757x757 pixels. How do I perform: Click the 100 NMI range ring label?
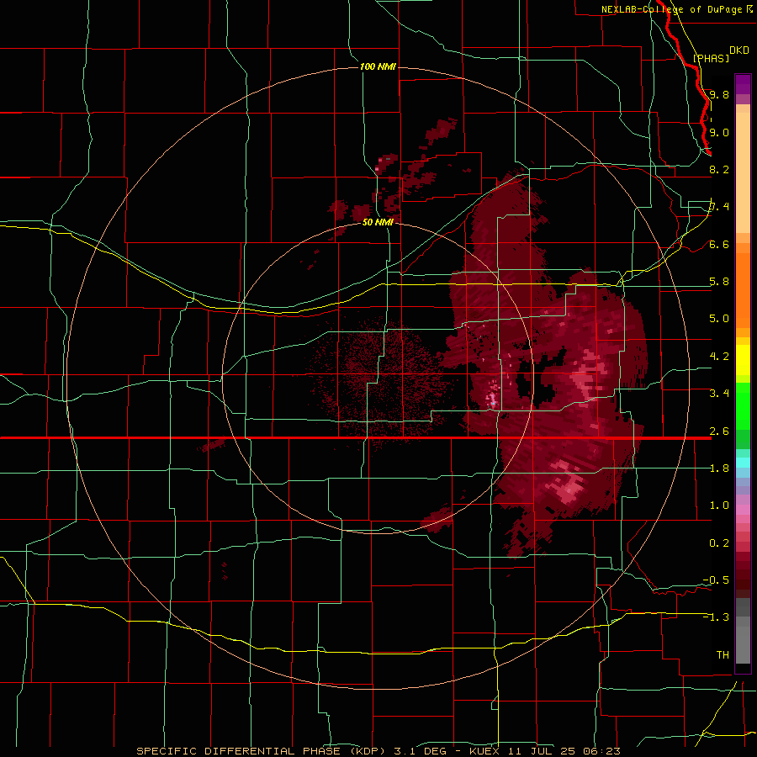tap(378, 66)
